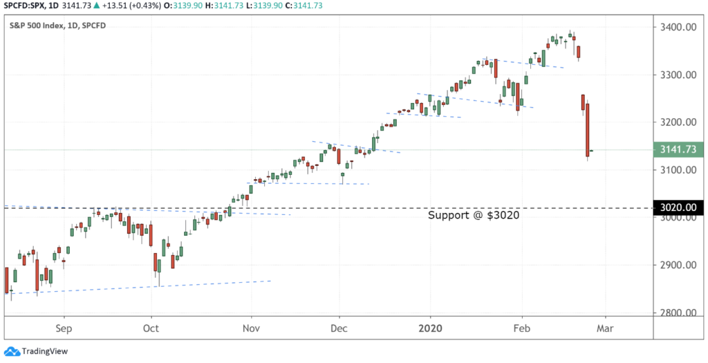
Task: Click the 2800.00 price axis label
Action: [678, 313]
